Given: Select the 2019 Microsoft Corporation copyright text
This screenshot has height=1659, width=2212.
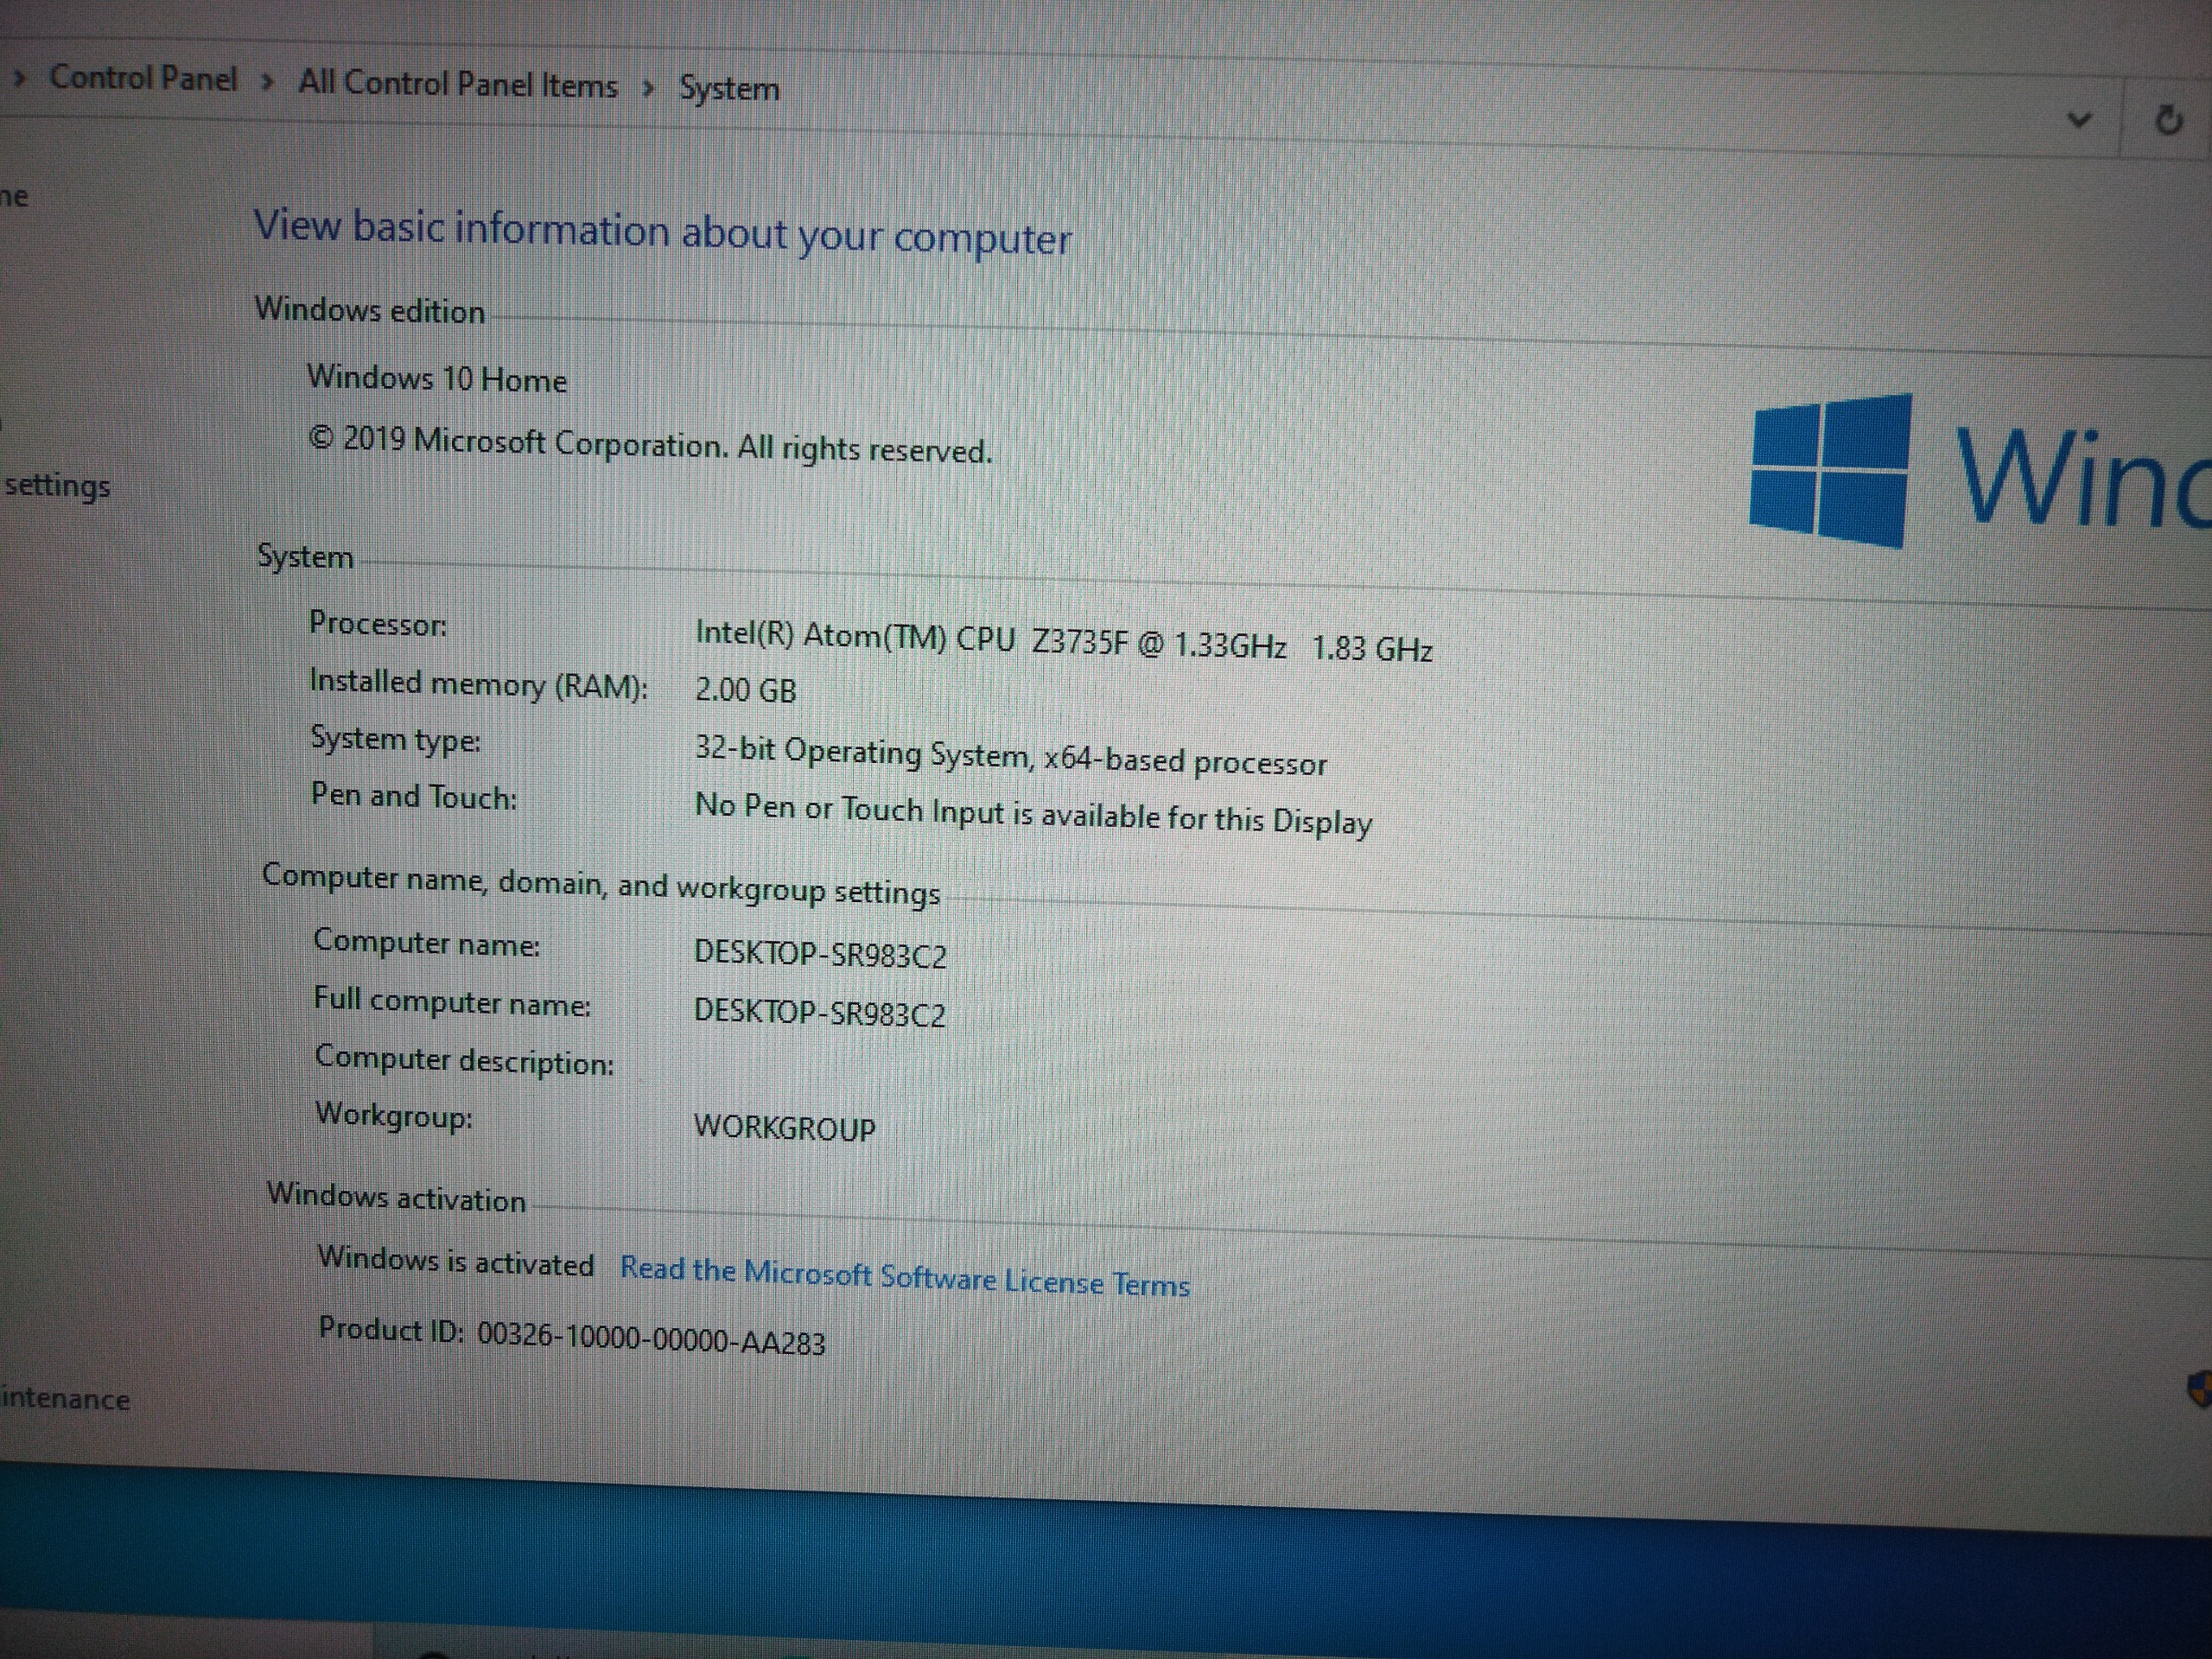Looking at the screenshot, I should [x=650, y=445].
